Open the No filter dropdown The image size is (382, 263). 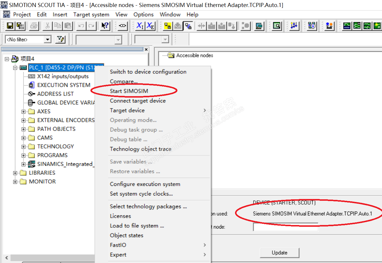click(x=48, y=39)
